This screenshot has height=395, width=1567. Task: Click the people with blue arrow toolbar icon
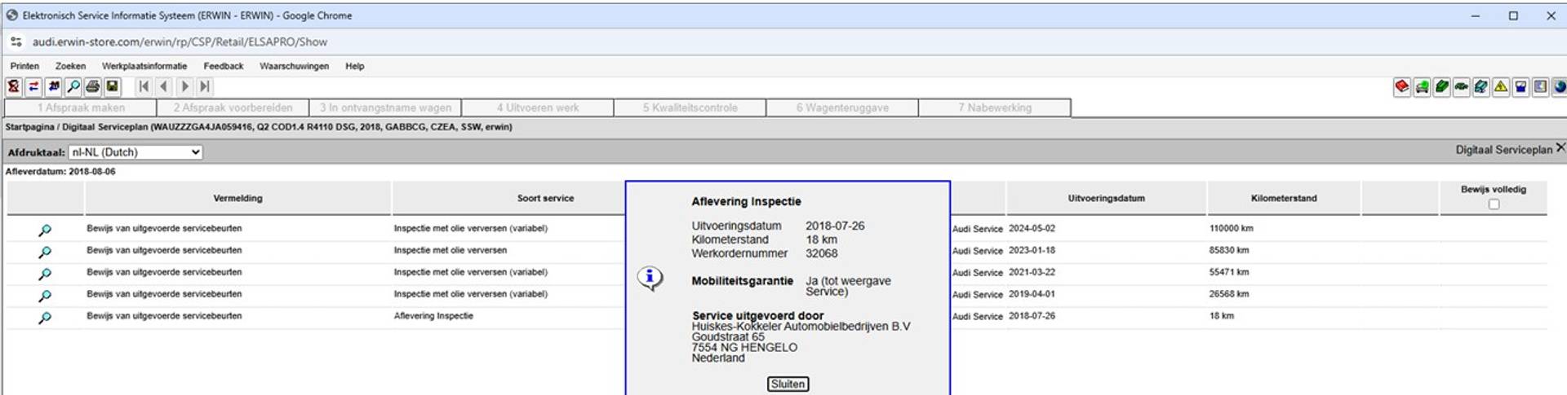tap(54, 86)
